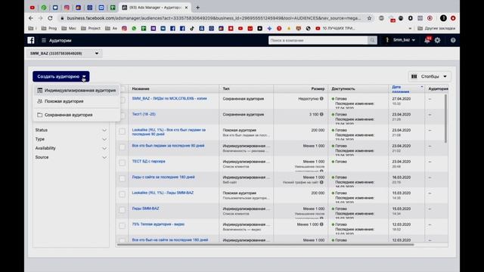Click the horizontal scrollbar under the table
Viewport: 484px width, 272px height.
pos(265,245)
